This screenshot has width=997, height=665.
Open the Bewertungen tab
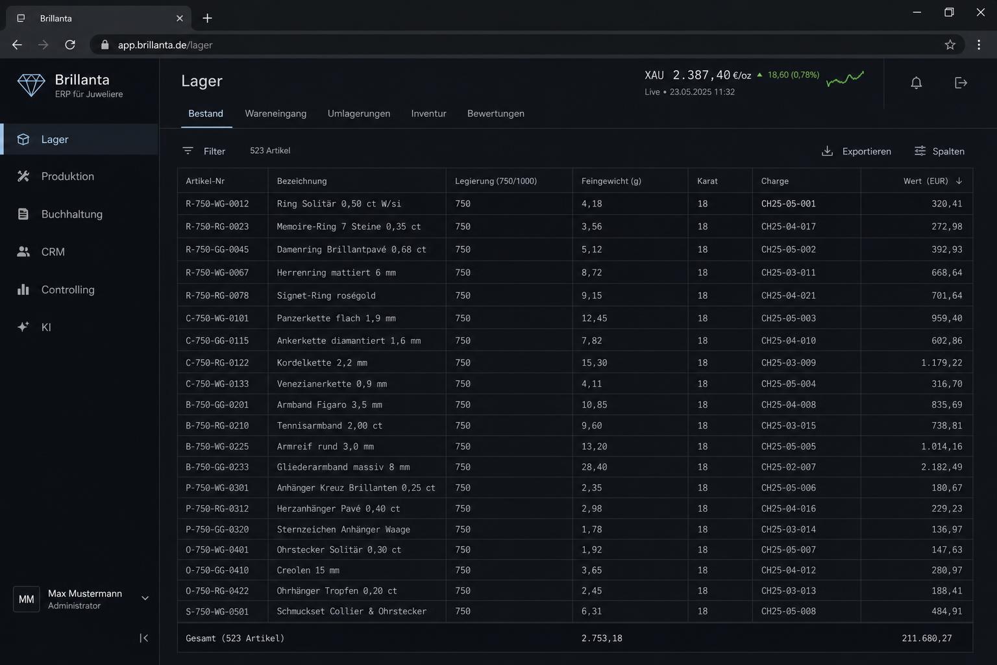click(496, 113)
